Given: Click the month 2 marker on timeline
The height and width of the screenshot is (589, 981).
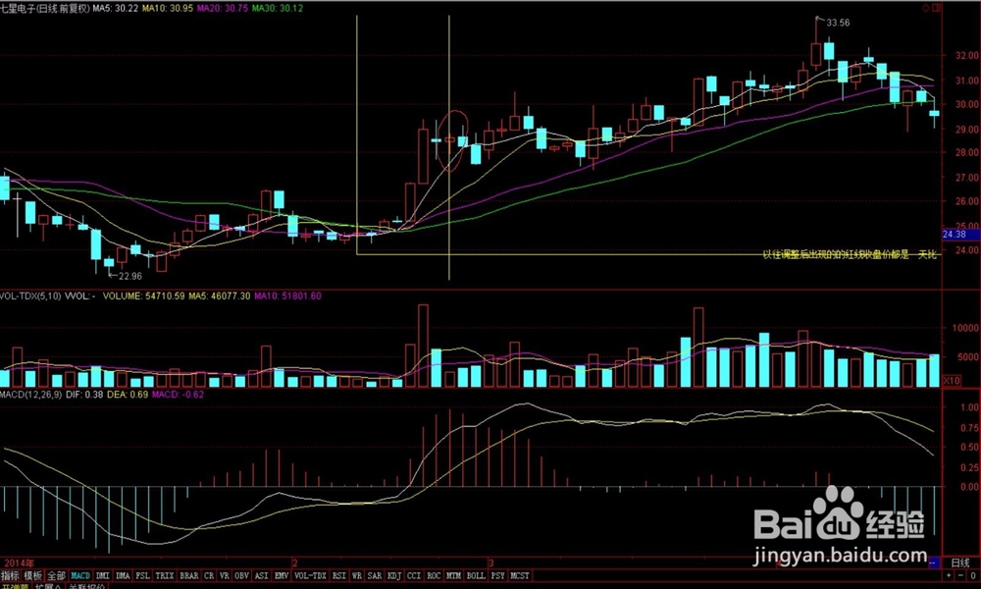Looking at the screenshot, I should pyautogui.click(x=295, y=562).
